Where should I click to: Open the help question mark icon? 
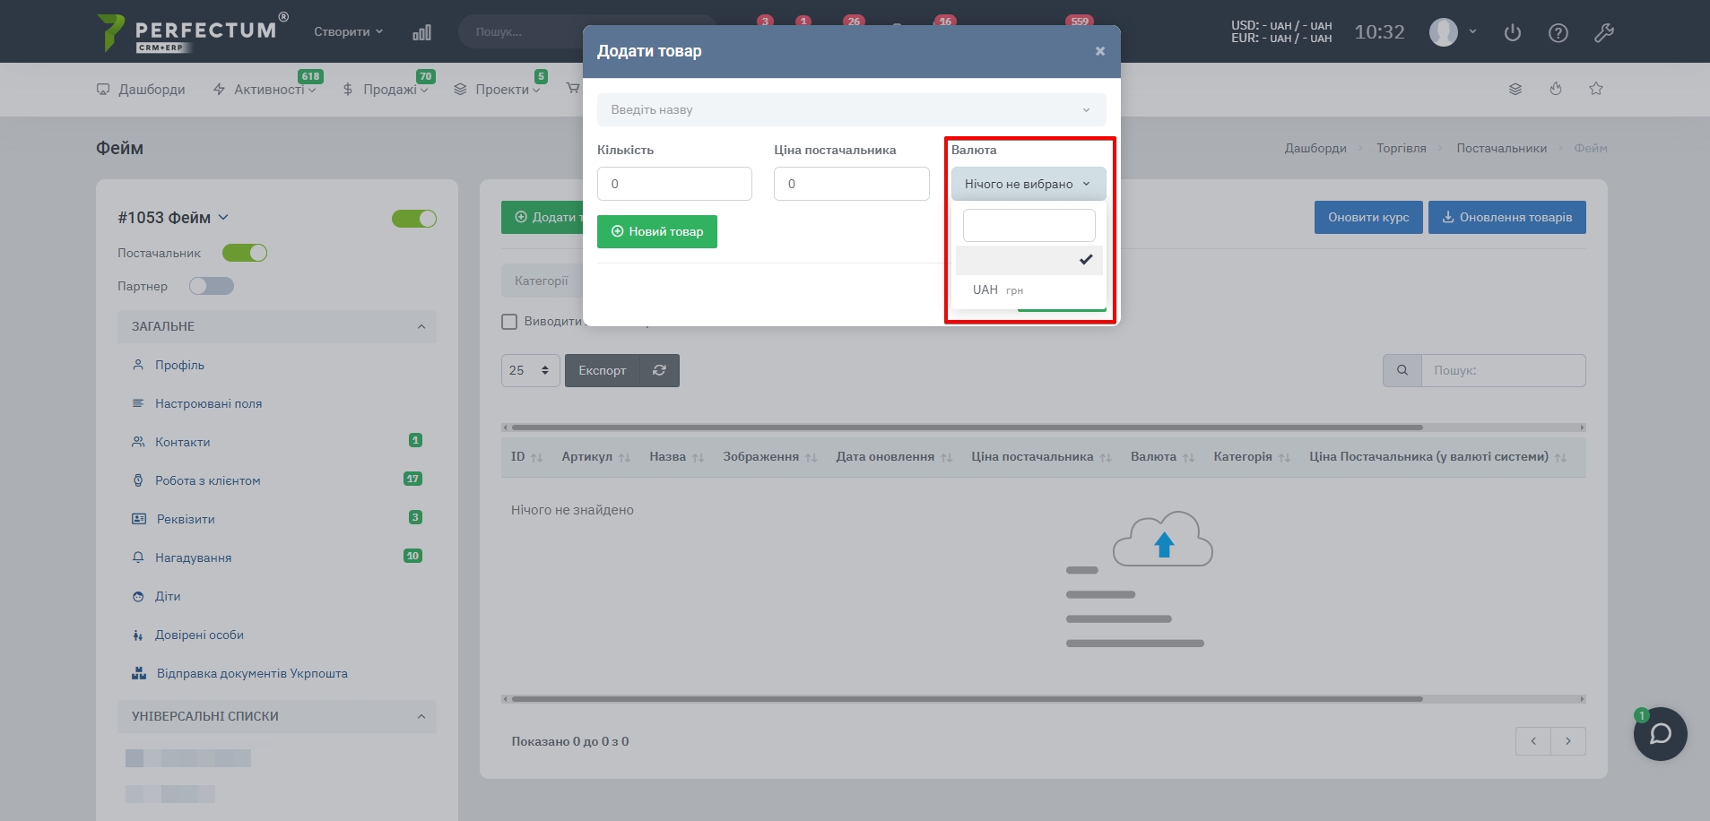[1558, 33]
